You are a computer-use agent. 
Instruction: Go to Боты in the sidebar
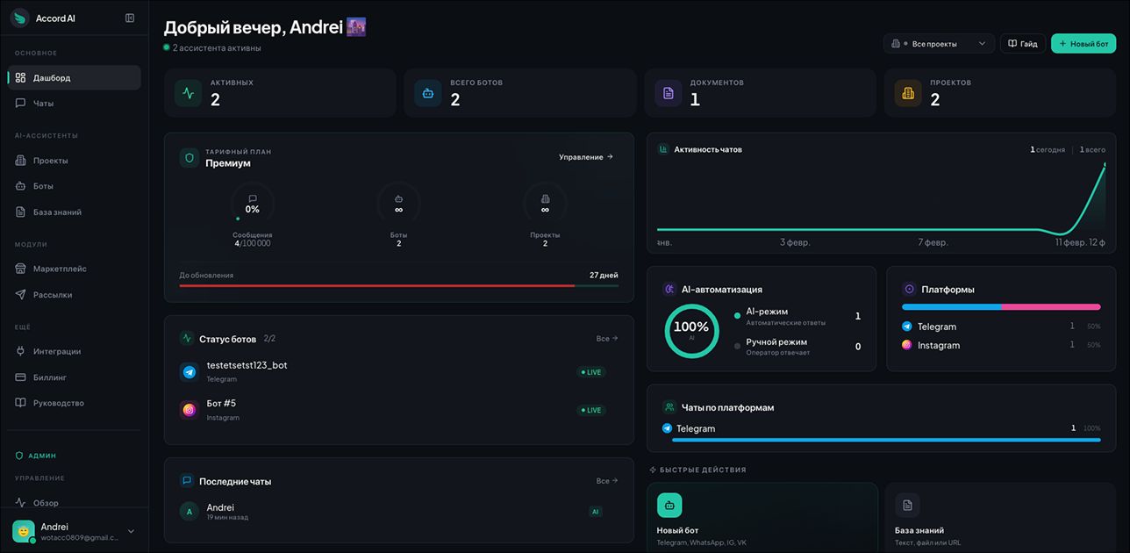(x=74, y=186)
